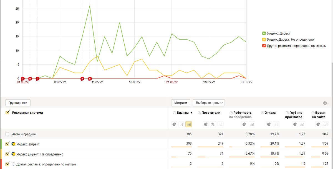333x169 pixels.
Task: Sort by Отказы column header
Action: [271, 113]
